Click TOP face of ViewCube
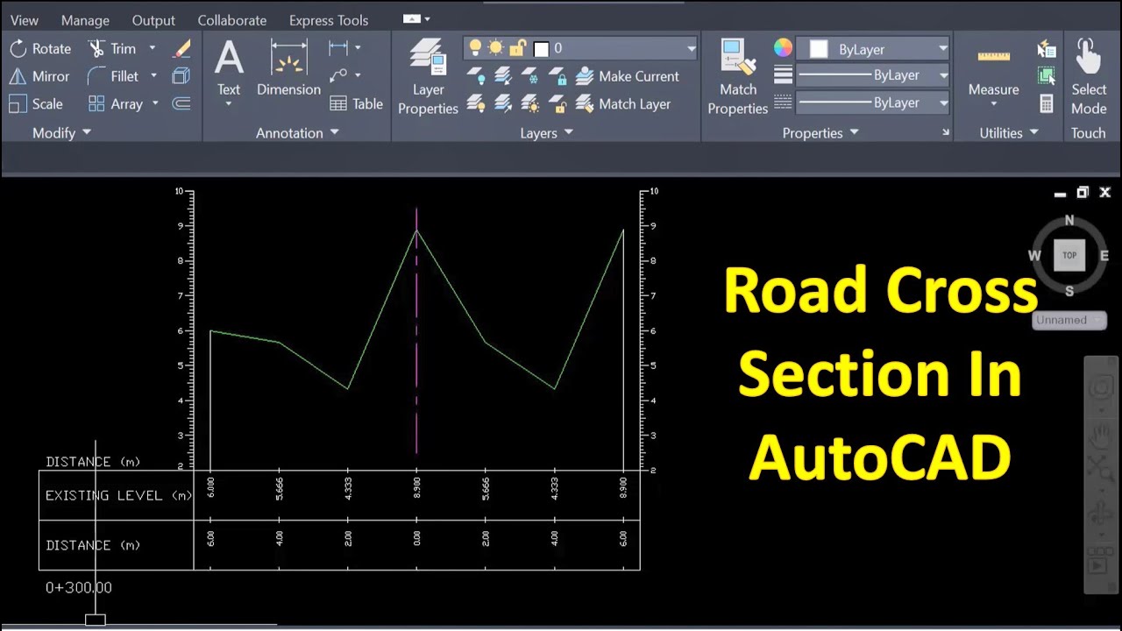 1069,255
